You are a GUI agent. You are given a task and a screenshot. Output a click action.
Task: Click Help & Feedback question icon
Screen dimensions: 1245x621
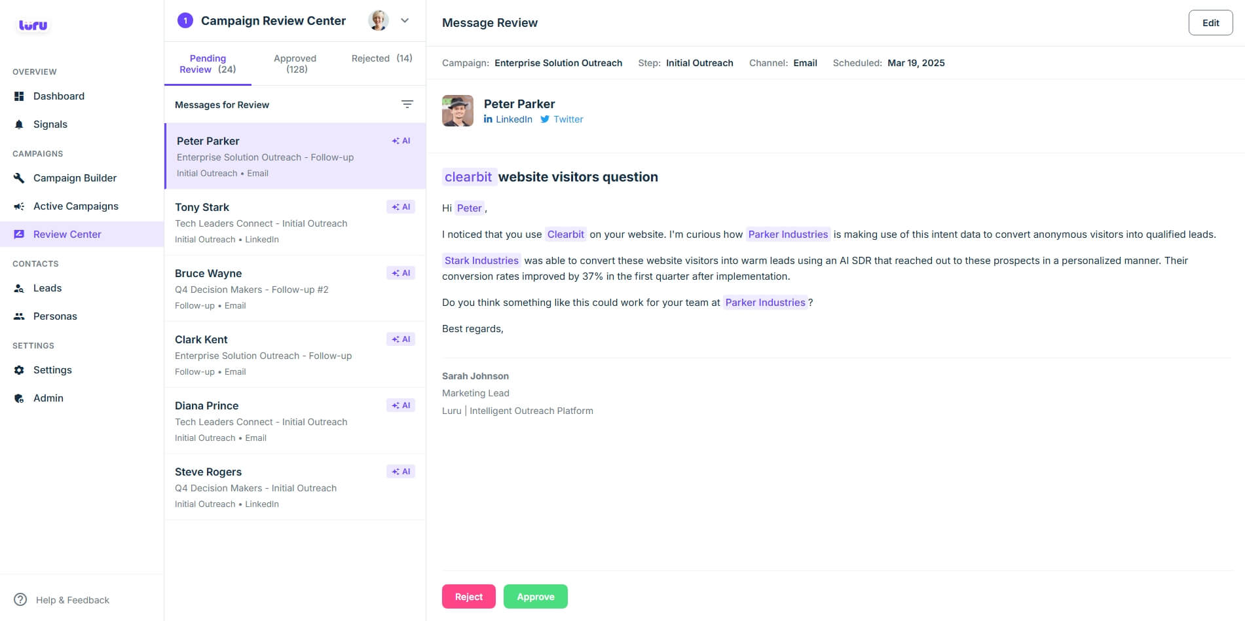(20, 600)
